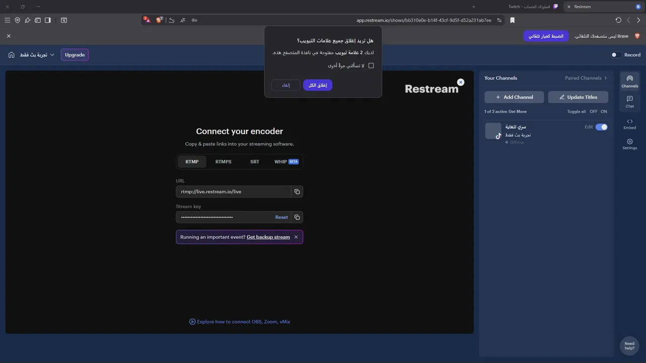Cancel the close tabs dialog
The image size is (646, 363).
click(x=286, y=85)
